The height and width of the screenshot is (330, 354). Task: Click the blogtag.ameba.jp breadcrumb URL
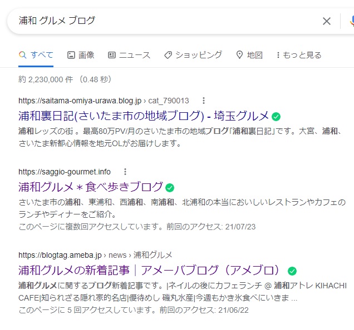(x=95, y=255)
